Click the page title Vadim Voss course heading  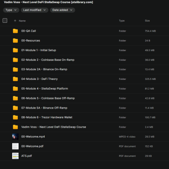tap(49, 2)
